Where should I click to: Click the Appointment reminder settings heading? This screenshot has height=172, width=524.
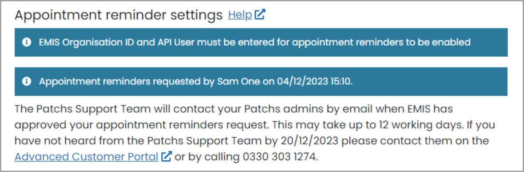119,16
